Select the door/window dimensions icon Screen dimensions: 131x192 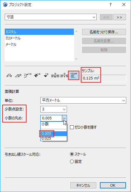[x=55, y=75]
